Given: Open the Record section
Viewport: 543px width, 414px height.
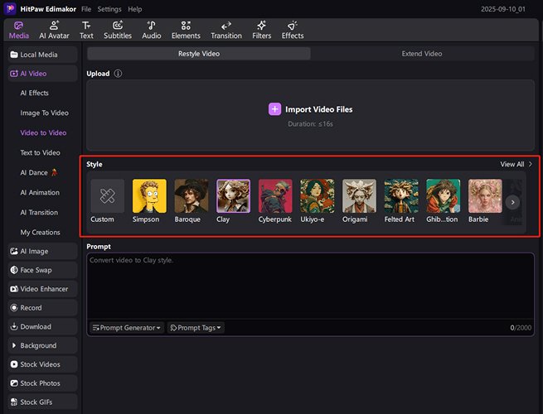Looking at the screenshot, I should pos(42,308).
